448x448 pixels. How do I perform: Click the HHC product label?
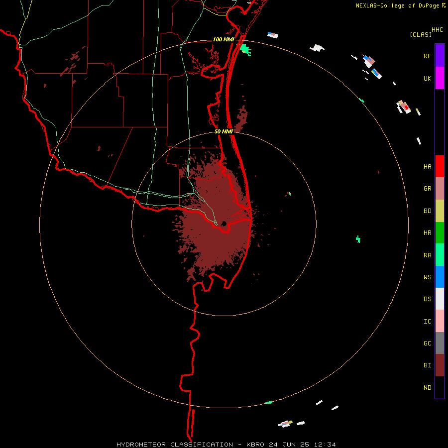[x=437, y=30]
